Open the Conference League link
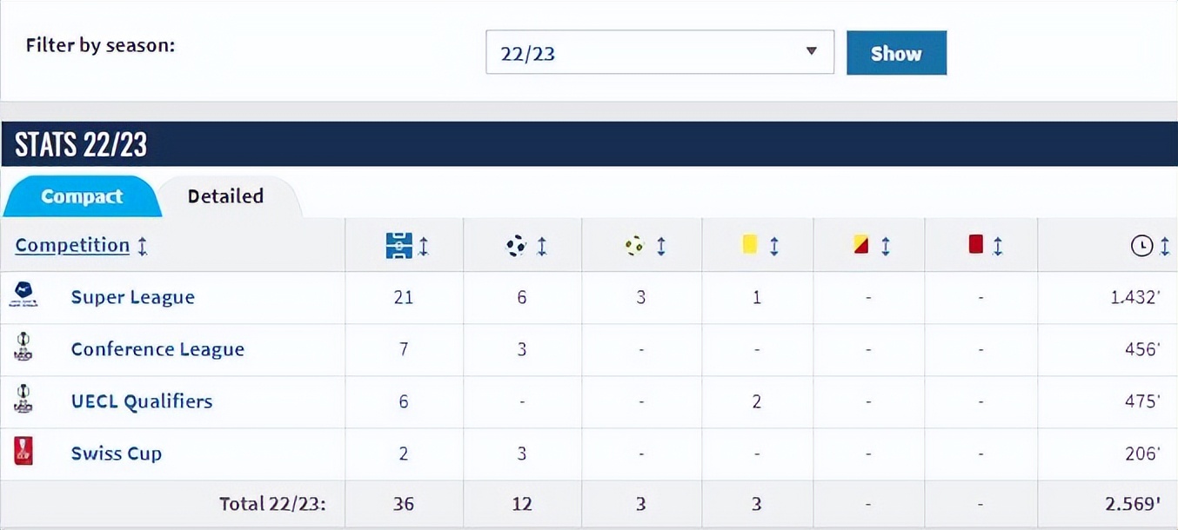 (x=157, y=349)
